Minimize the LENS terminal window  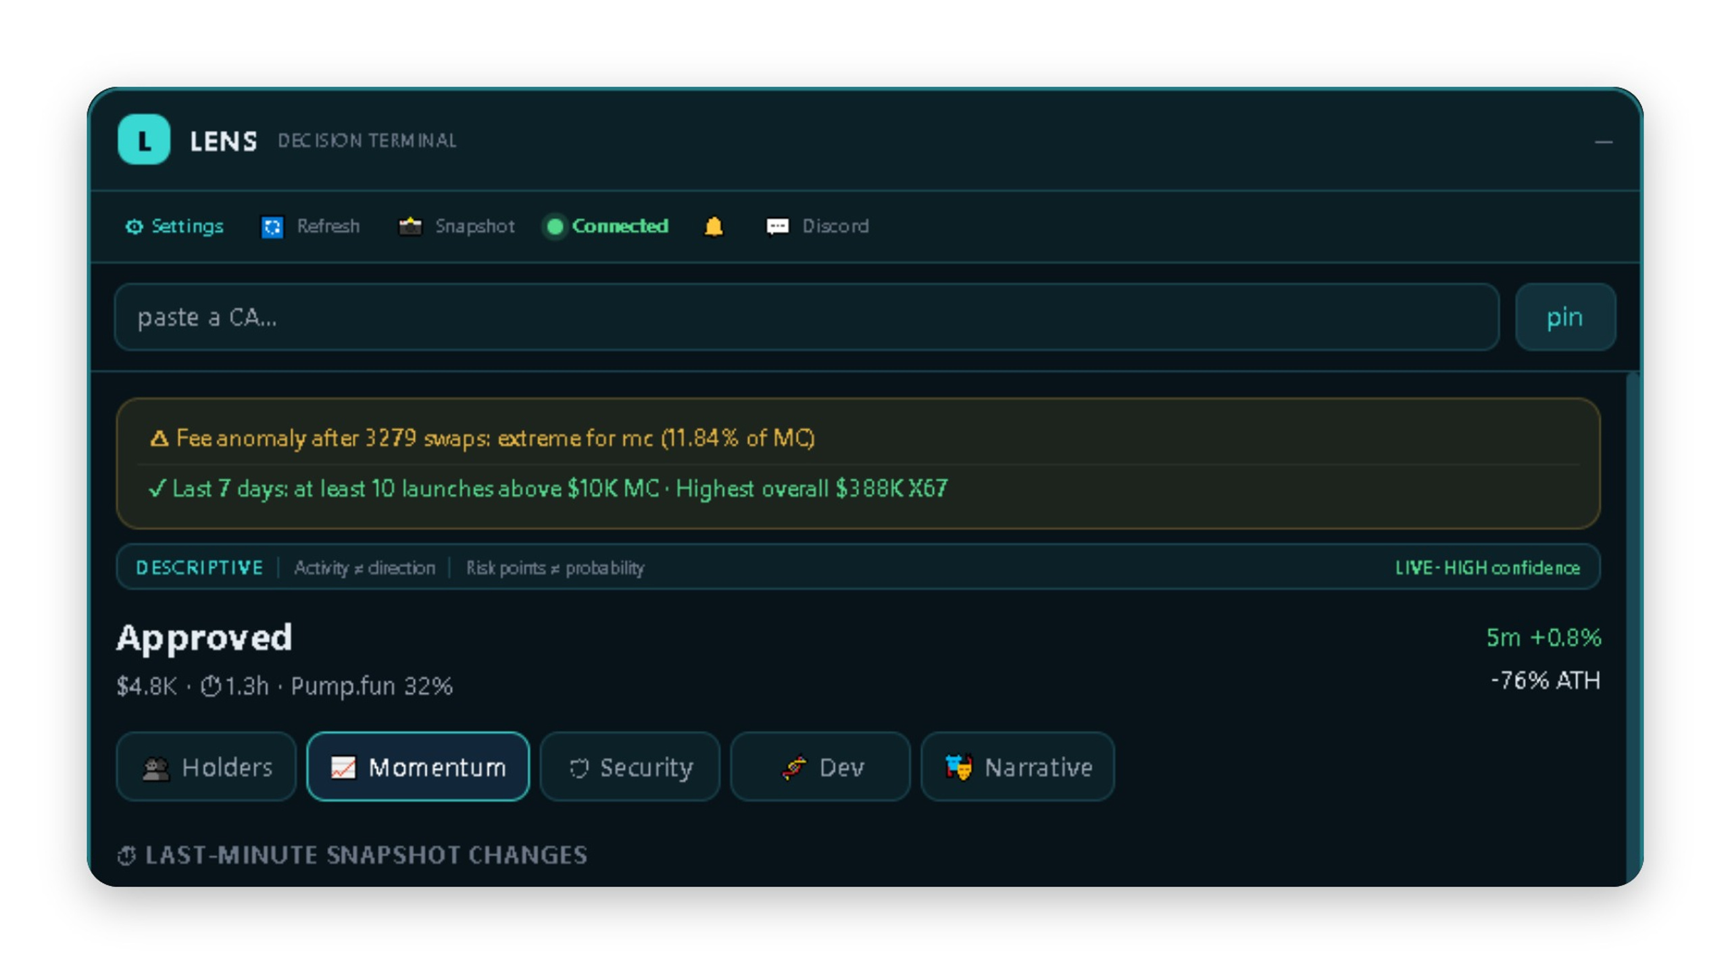pos(1603,142)
